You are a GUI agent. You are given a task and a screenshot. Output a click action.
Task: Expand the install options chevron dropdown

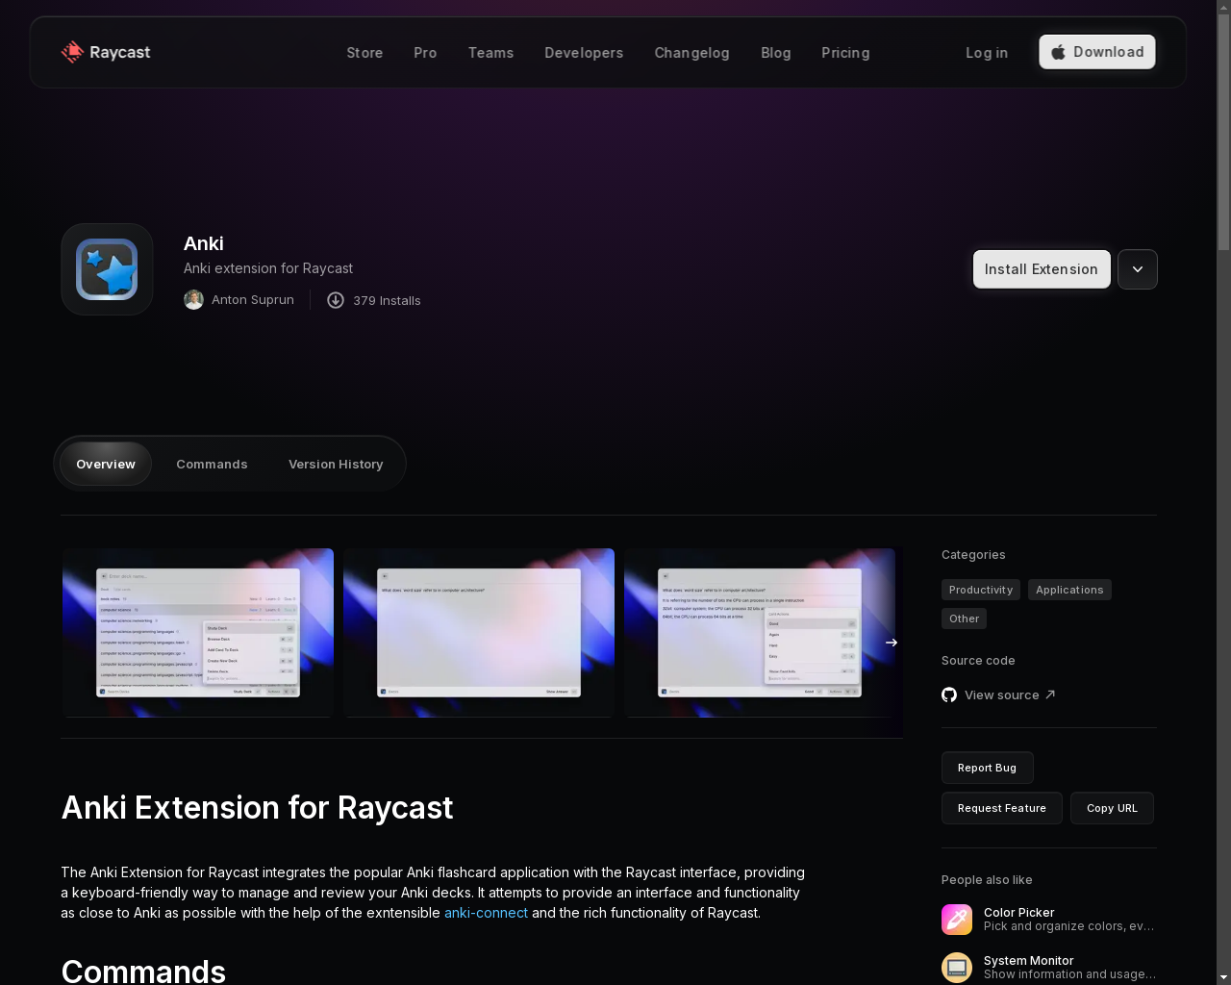[x=1138, y=269]
